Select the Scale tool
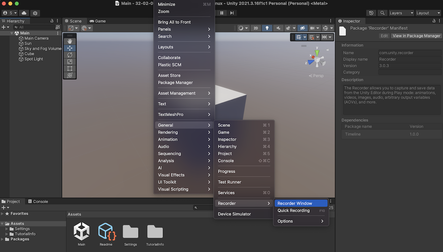This screenshot has width=443, height=252. [x=70, y=62]
